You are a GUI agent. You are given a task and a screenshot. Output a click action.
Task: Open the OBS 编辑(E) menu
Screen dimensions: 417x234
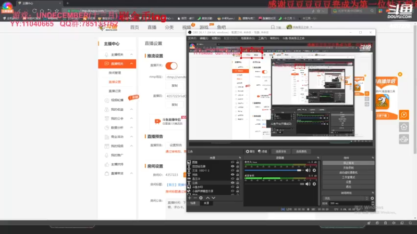(x=204, y=38)
